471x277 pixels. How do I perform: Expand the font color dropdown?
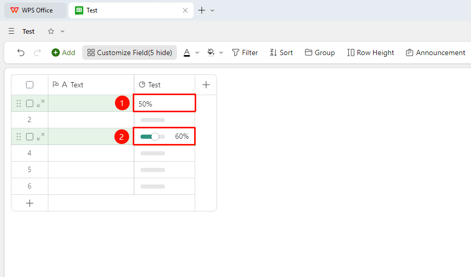click(x=197, y=52)
